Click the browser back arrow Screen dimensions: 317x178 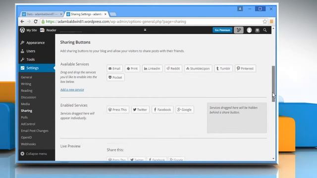pyautogui.click(x=22, y=21)
